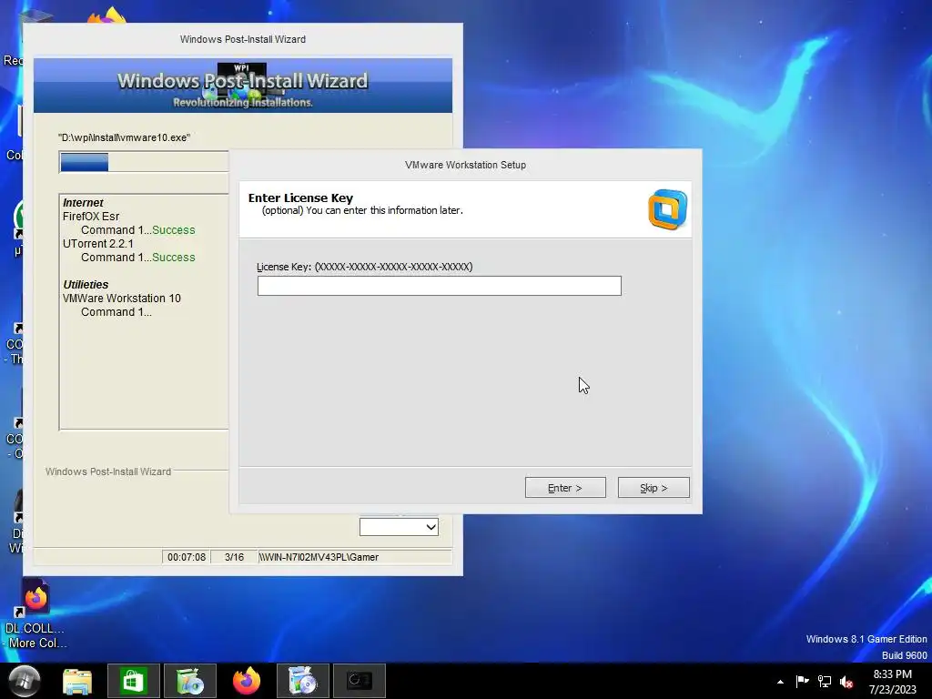
Task: Click the Success status under UTorrent 2.2.1
Action: pyautogui.click(x=174, y=258)
